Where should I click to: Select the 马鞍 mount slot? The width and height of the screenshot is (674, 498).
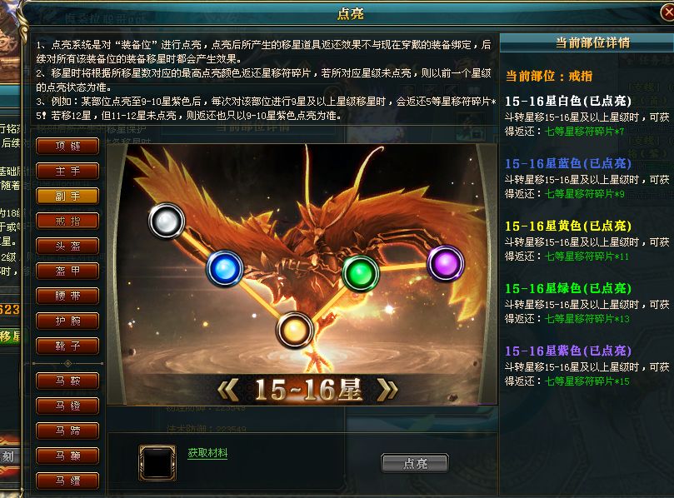68,381
